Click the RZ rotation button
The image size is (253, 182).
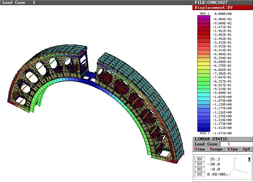pos(200,169)
